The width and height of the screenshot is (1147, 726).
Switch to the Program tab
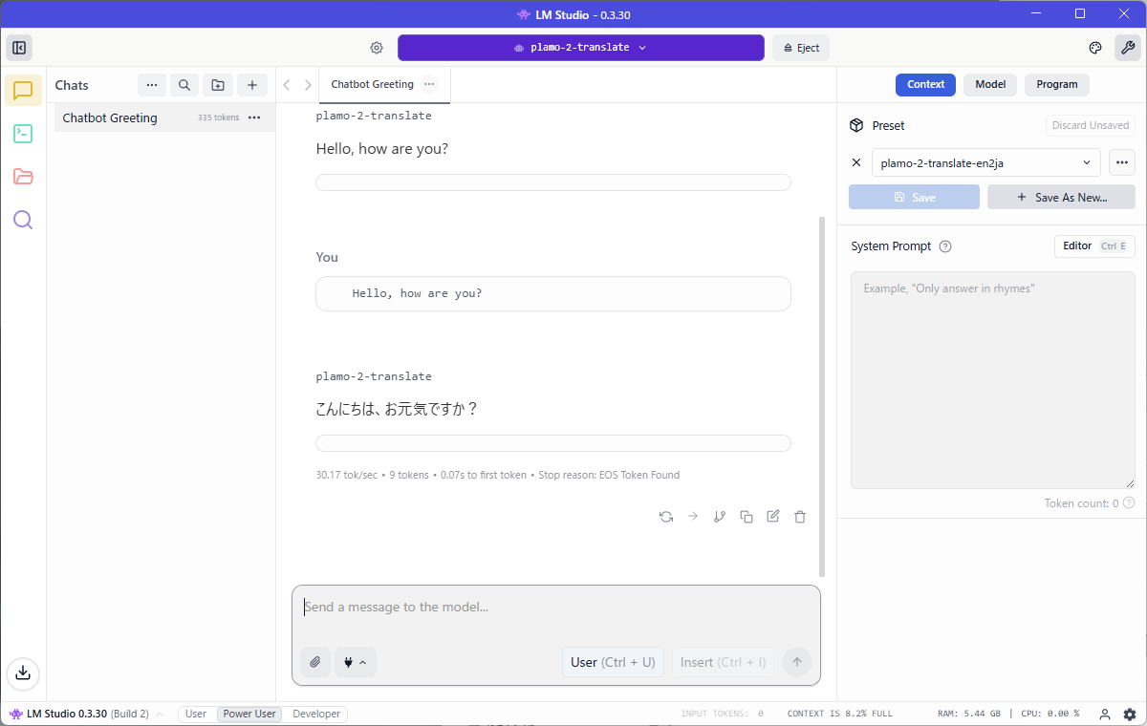(x=1056, y=84)
